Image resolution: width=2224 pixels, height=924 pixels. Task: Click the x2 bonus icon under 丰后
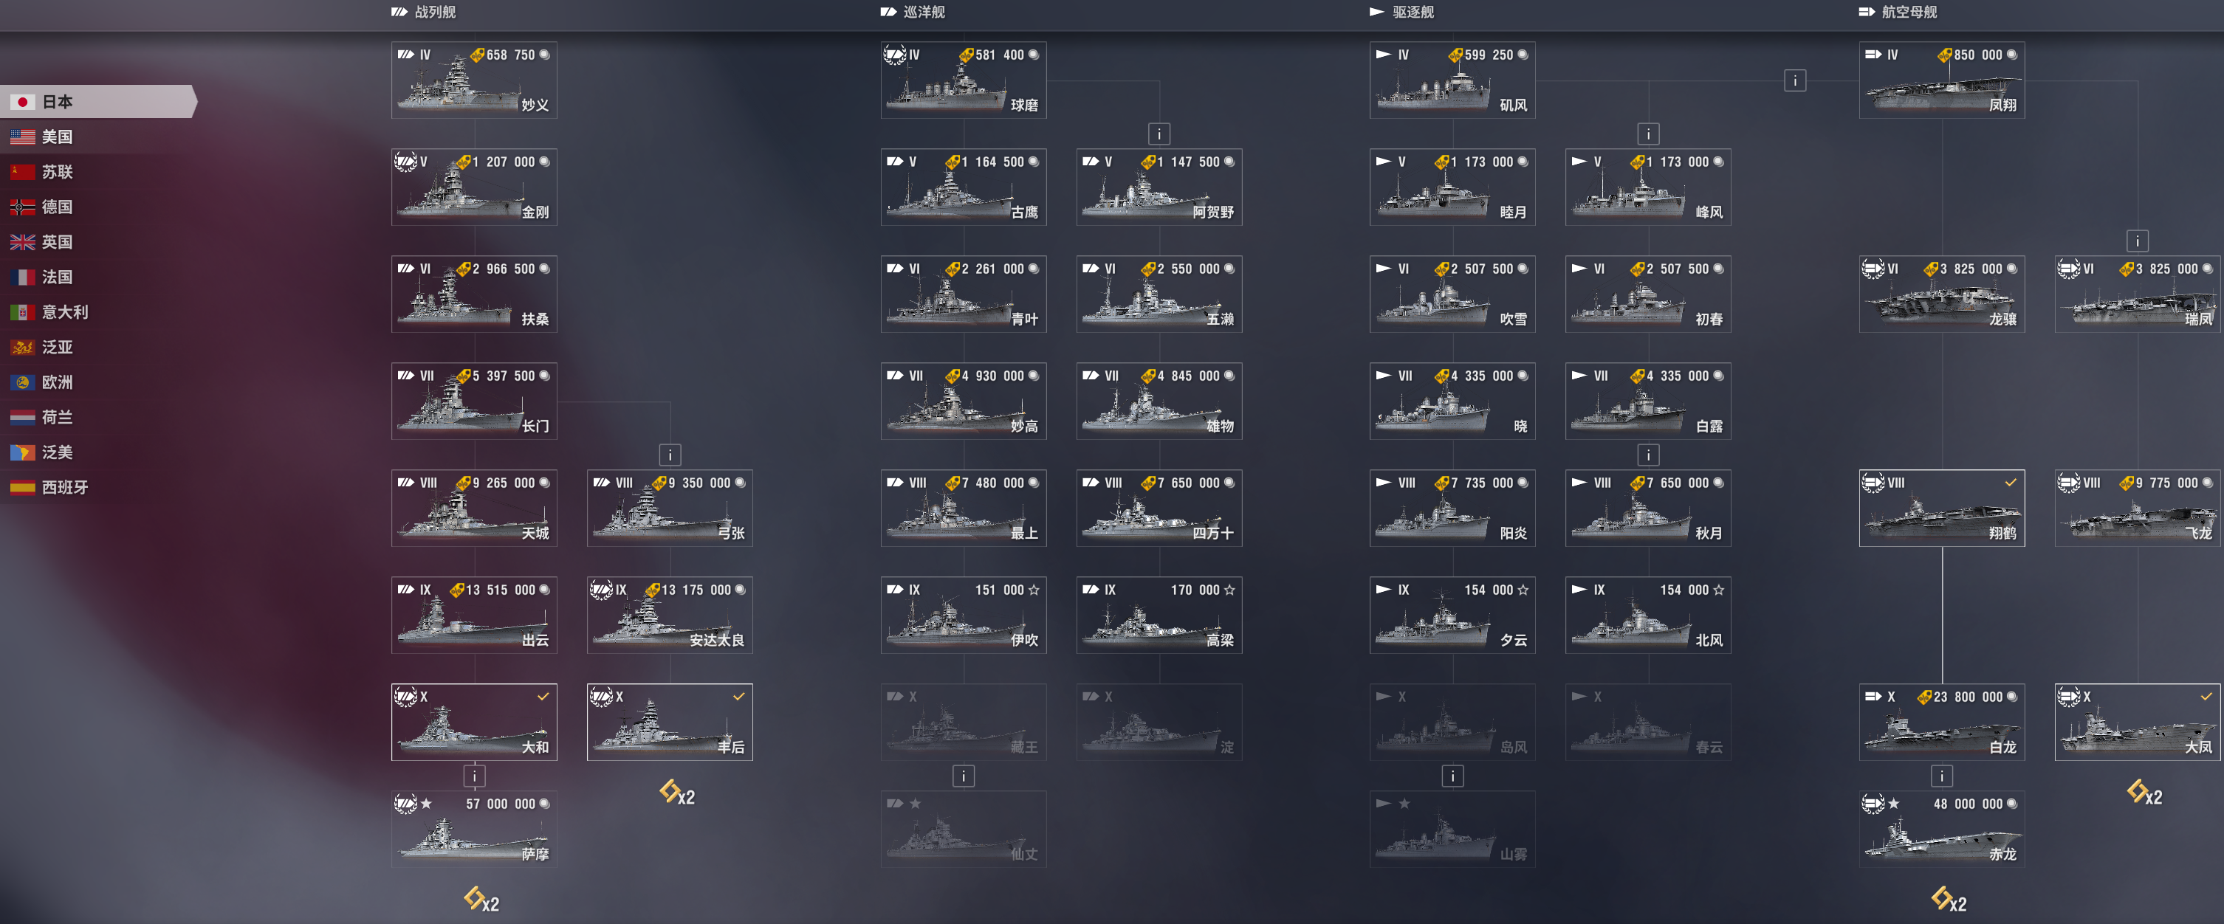(x=677, y=792)
